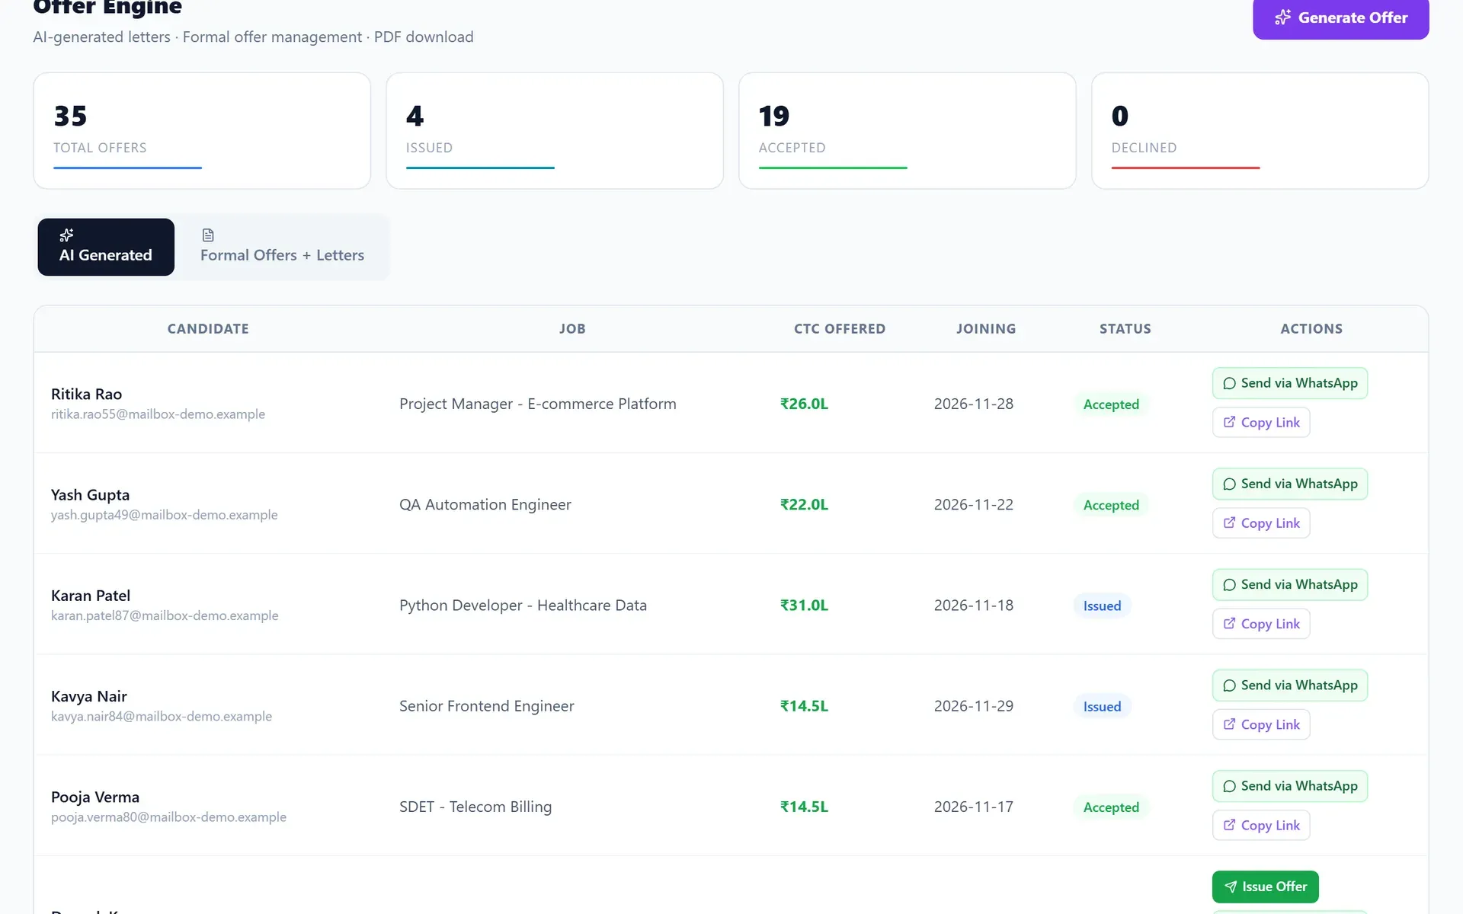
Task: Click the Accepted stat card
Action: coord(908,131)
